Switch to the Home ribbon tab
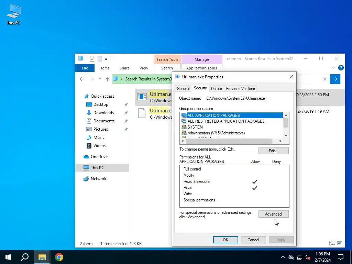Viewport: 352px width, 264px height. click(104, 68)
